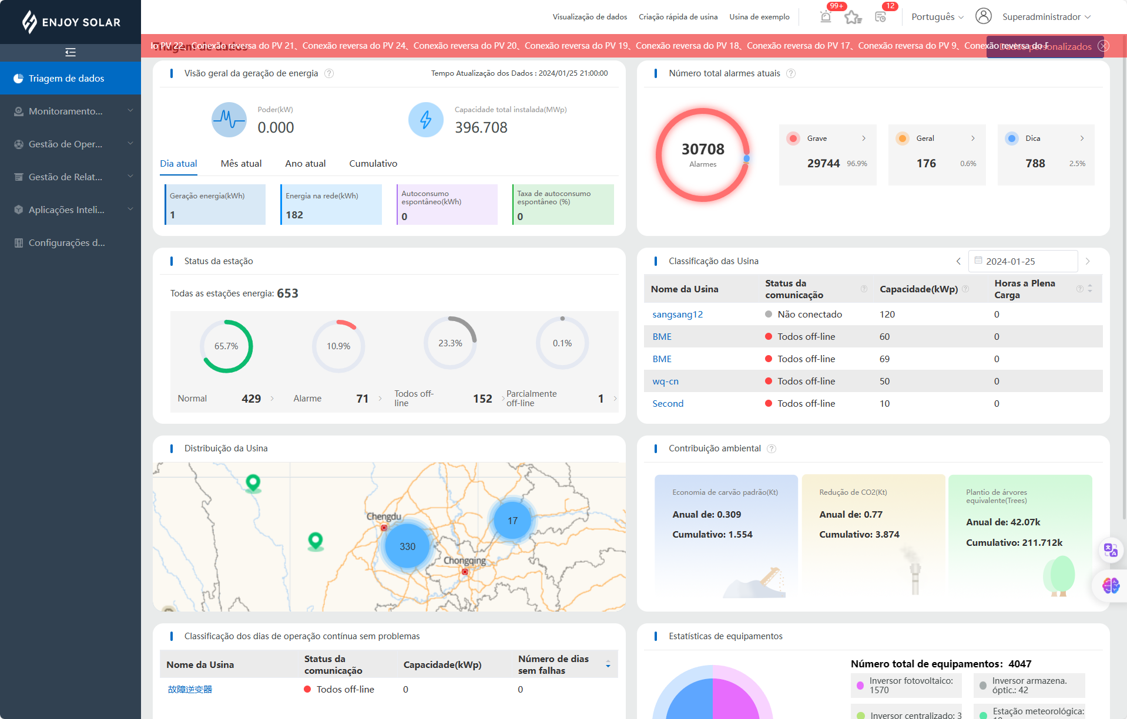Click help icon next to Visão geral da geração
Viewport: 1127px width, 719px height.
[329, 73]
